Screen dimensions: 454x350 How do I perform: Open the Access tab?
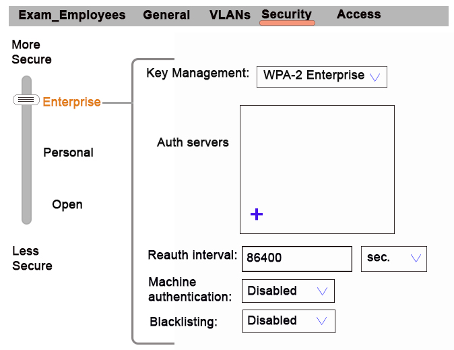pos(359,14)
